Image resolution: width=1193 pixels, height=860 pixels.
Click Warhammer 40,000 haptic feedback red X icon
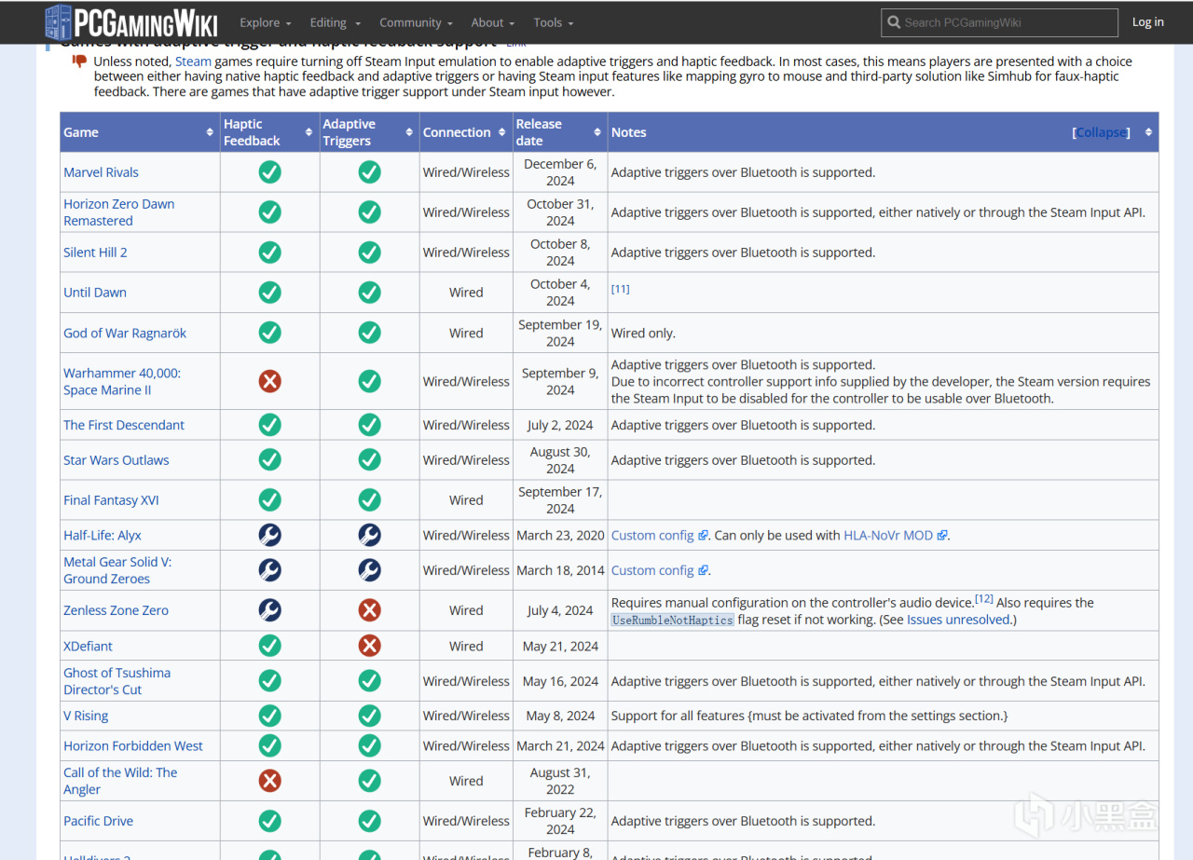point(270,381)
